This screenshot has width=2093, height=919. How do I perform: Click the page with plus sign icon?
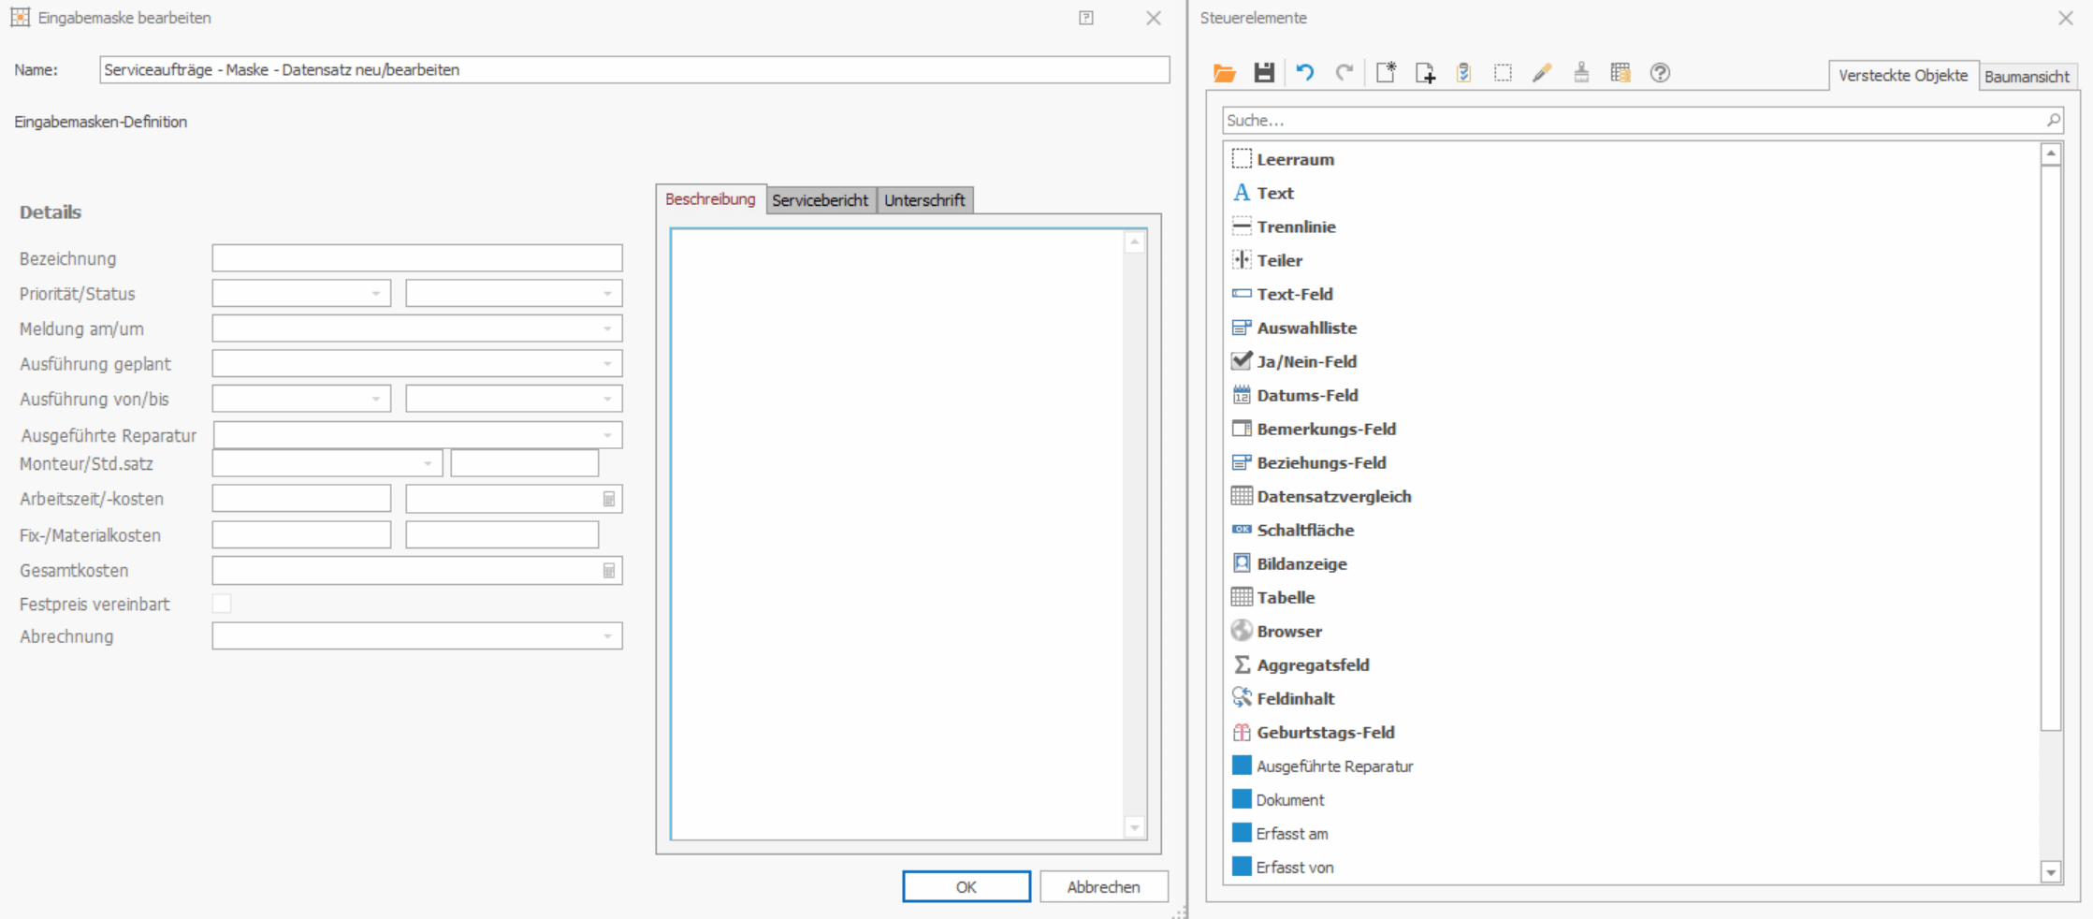(x=1425, y=73)
